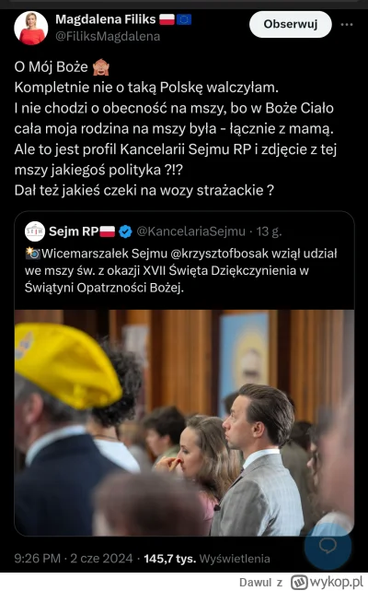Click the wykop.pl logo watermark

[x=327, y=582]
